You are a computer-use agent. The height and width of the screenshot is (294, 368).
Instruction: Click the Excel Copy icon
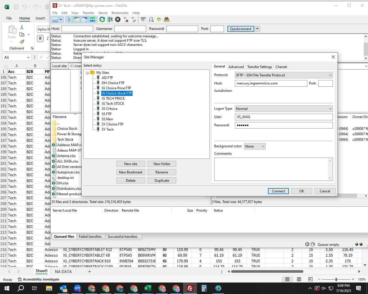[x=22, y=34]
